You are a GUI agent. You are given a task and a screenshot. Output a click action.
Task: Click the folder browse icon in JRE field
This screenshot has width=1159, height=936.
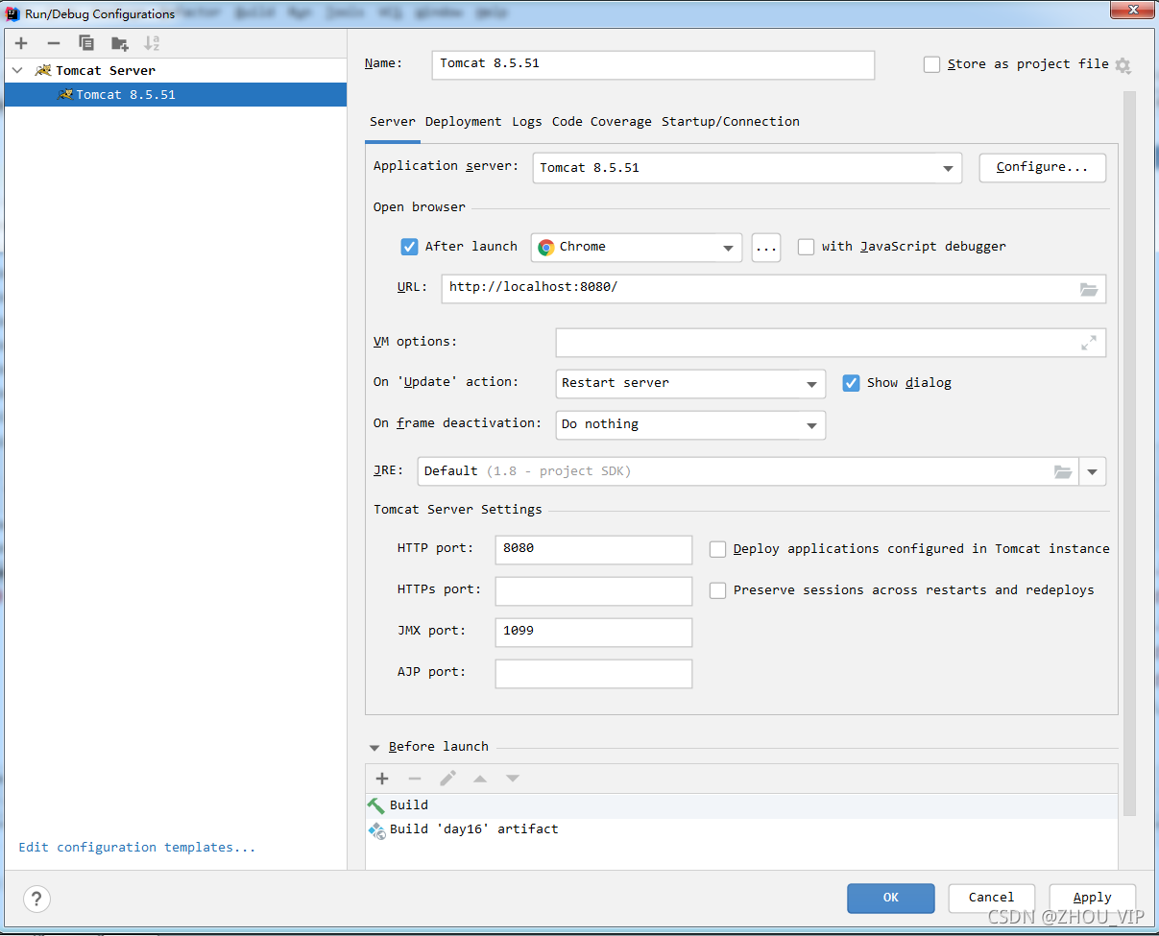1063,471
